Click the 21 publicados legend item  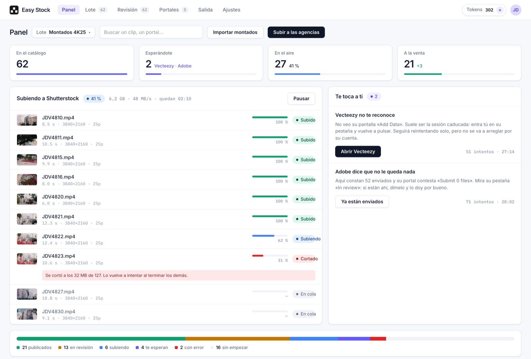pyautogui.click(x=34, y=347)
